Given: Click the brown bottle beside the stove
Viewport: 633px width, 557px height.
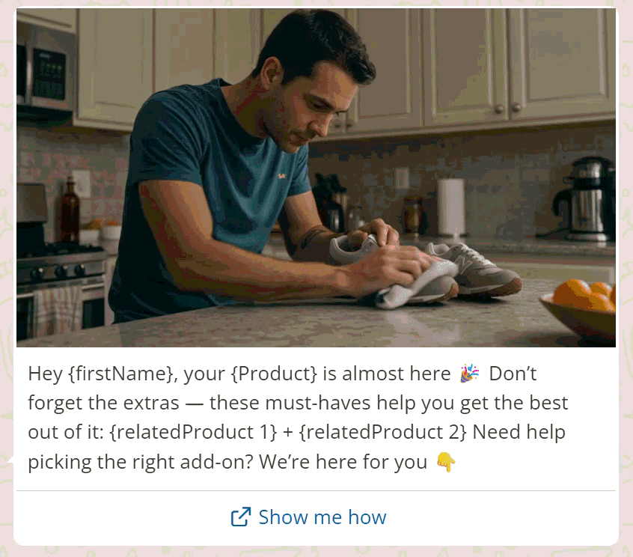Looking at the screenshot, I should pos(70,213).
